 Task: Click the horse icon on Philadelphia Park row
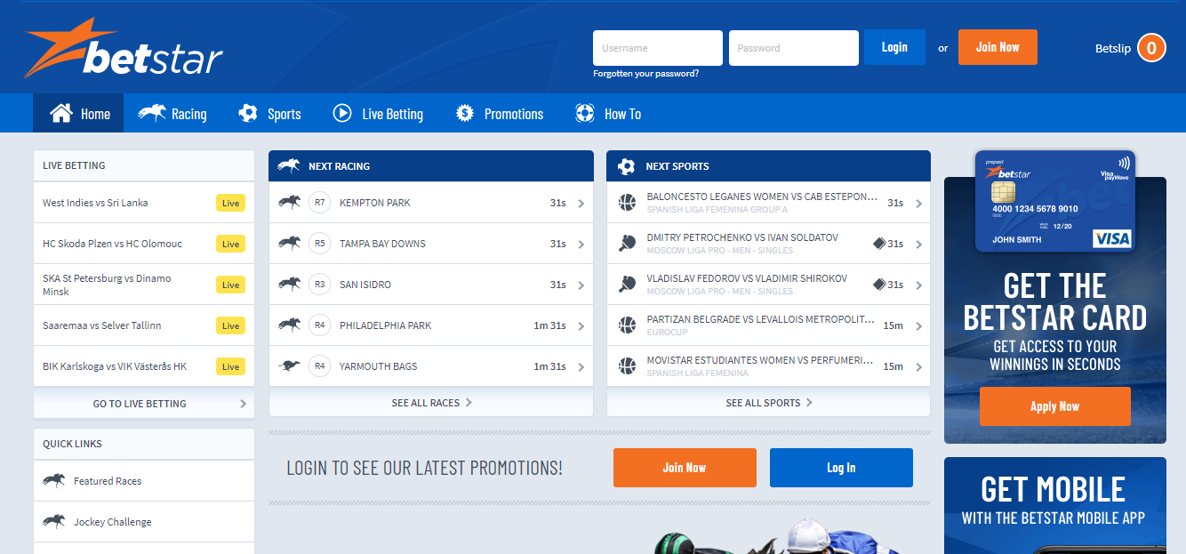pyautogui.click(x=289, y=325)
